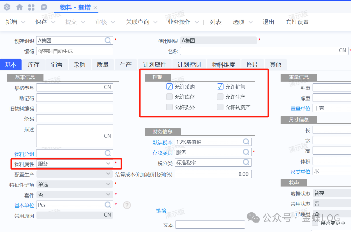Open the 特征件子项 dropdown
The height and width of the screenshot is (232, 351).
[108, 184]
